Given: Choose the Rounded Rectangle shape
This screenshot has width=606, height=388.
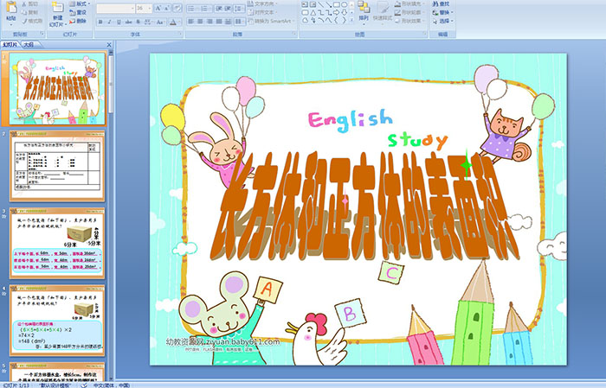Looking at the screenshot, I should 305,13.
